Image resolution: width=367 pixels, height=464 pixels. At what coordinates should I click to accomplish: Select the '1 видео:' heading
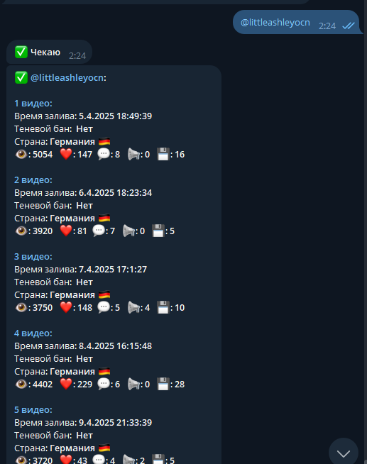33,104
